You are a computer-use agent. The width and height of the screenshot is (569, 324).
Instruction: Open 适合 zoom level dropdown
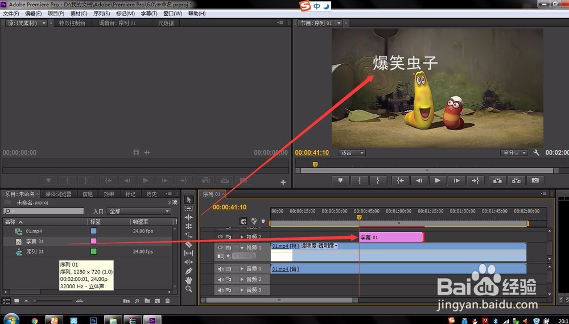[352, 152]
